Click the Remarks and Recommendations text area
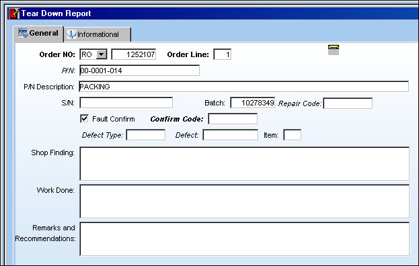 tap(245, 238)
